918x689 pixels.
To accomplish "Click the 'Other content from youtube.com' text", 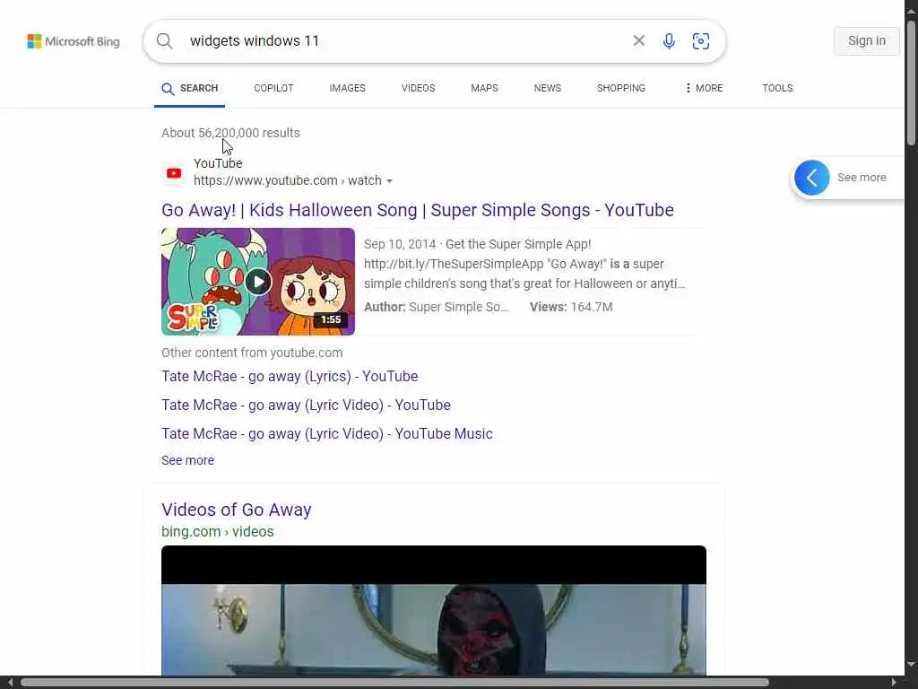I will click(252, 353).
